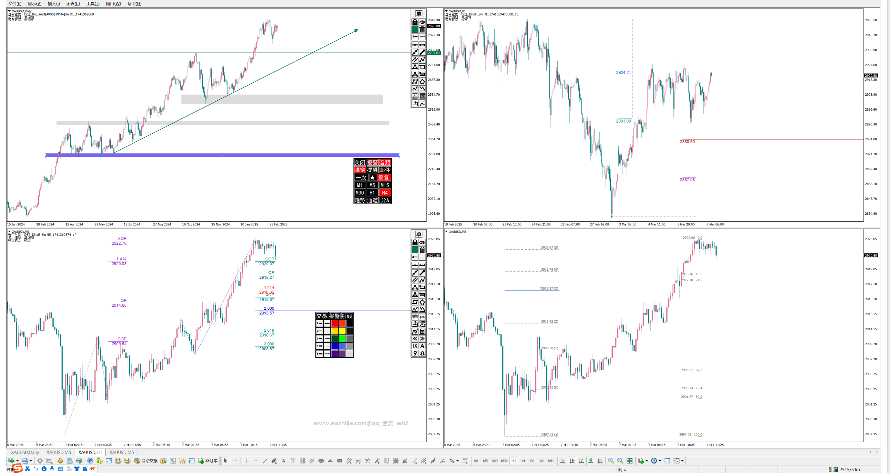Open the 图表(C) menu

tap(73, 3)
